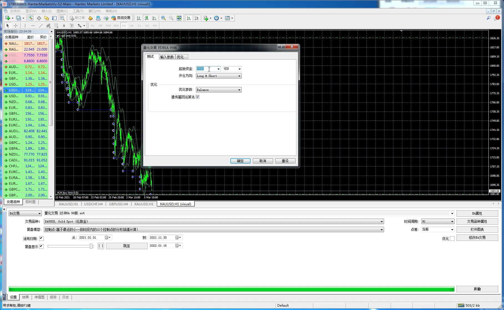504x310 pixels.
Task: Click the 起始资金 initial deposit field
Action: coord(205,69)
